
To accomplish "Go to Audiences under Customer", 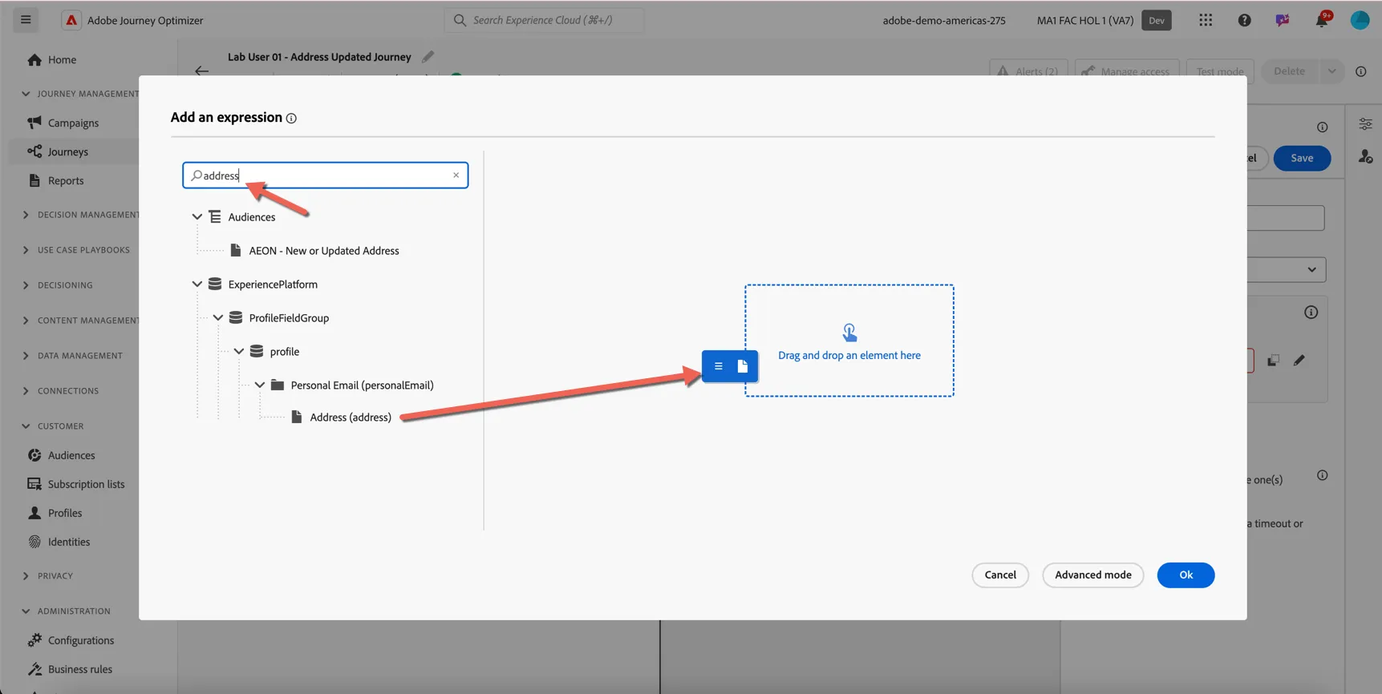I will pyautogui.click(x=71, y=455).
